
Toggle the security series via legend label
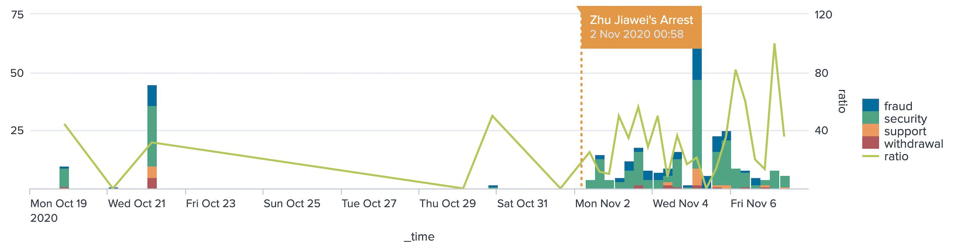[905, 119]
